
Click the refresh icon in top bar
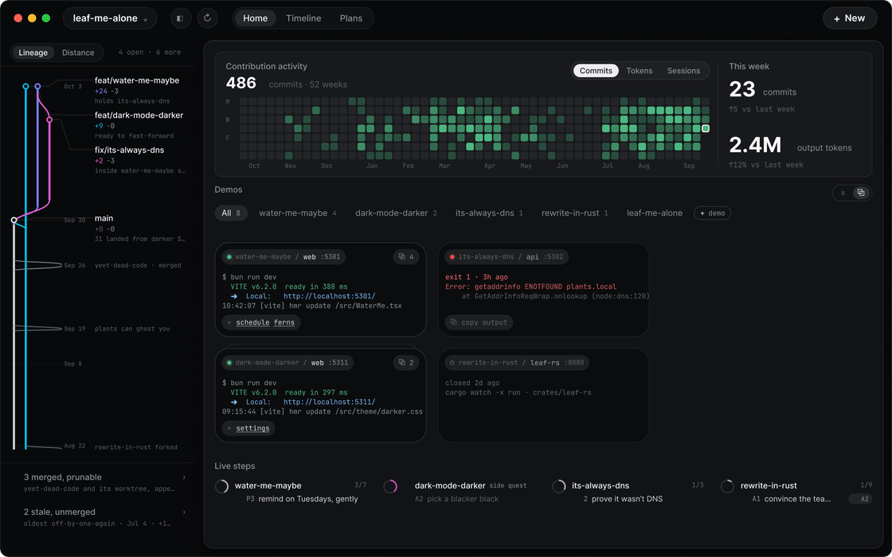208,18
